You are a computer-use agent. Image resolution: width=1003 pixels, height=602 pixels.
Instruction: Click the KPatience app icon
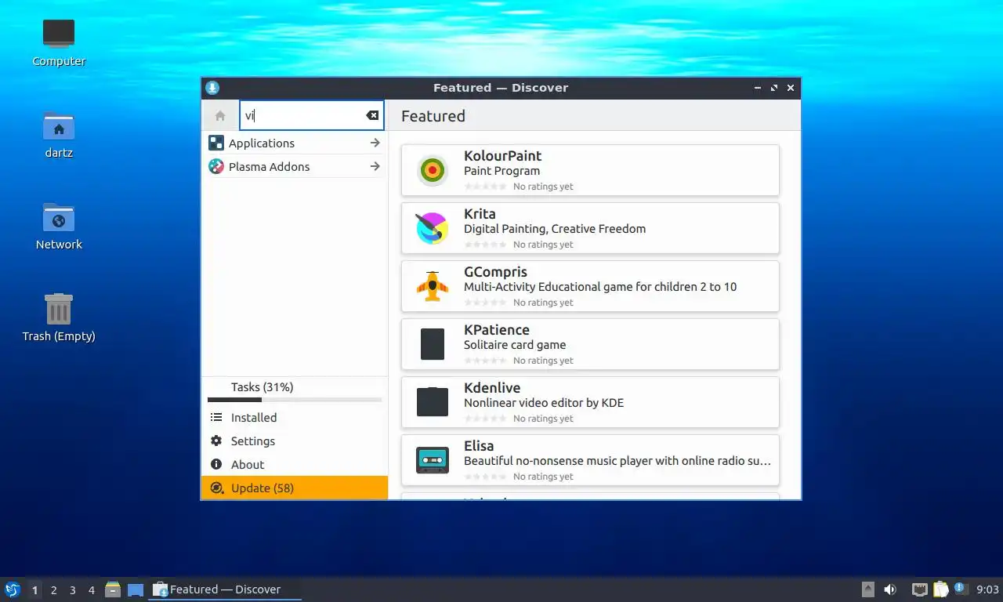point(432,344)
